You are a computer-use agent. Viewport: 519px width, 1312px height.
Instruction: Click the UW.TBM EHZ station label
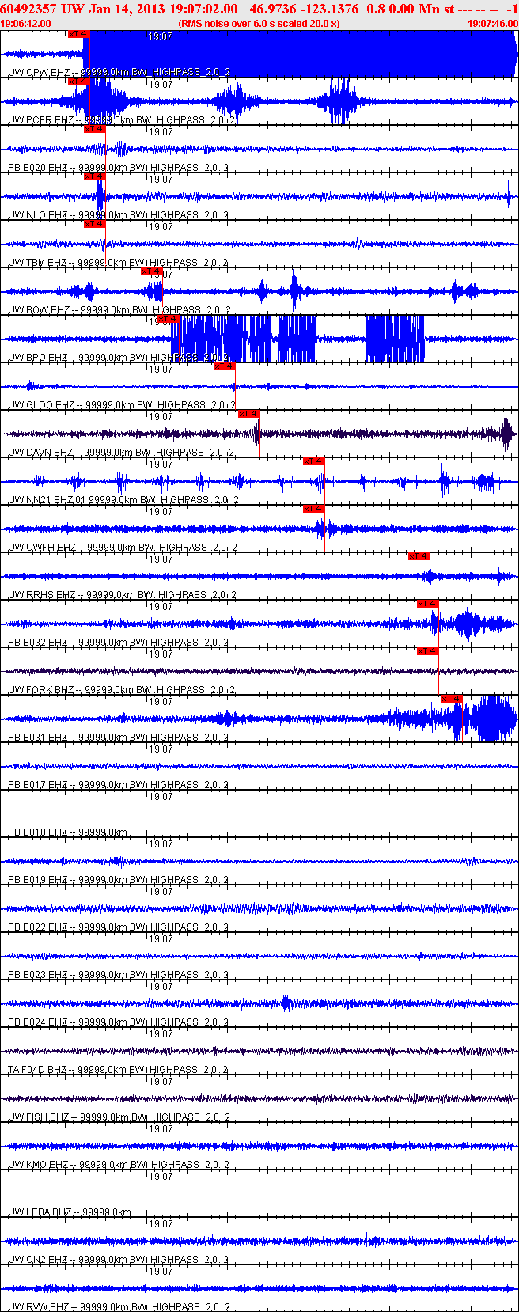[x=38, y=263]
